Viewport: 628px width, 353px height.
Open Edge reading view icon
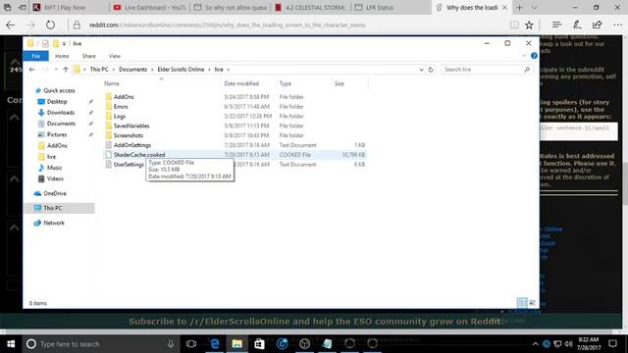tap(514, 25)
